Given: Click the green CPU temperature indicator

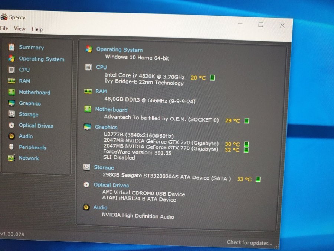Looking at the screenshot, I should pos(212,78).
